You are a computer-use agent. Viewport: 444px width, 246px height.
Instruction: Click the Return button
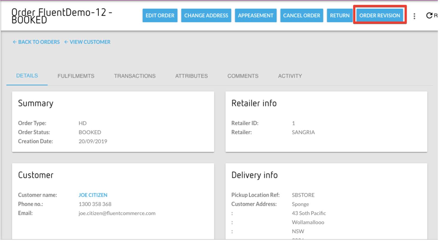point(339,16)
